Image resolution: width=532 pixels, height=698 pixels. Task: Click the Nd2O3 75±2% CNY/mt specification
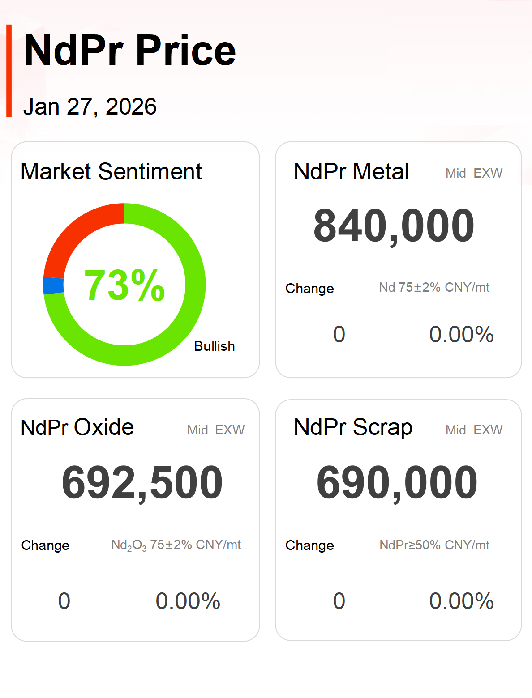click(x=176, y=545)
